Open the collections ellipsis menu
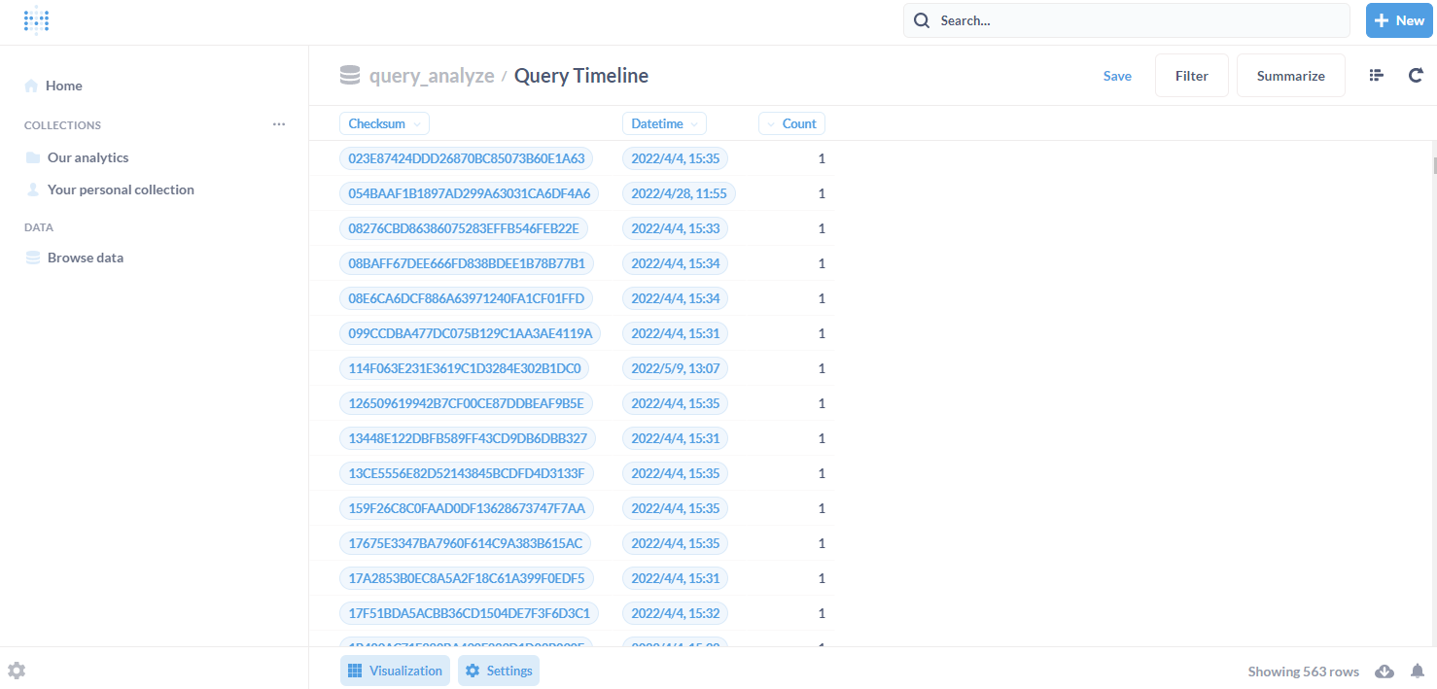This screenshot has width=1437, height=689. point(279,124)
